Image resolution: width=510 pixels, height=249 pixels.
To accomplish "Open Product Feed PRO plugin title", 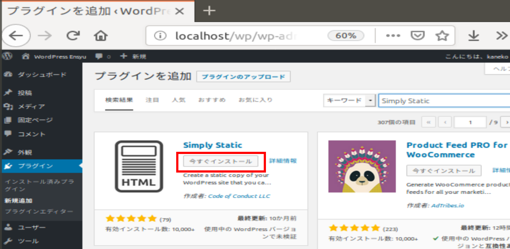I will point(457,150).
